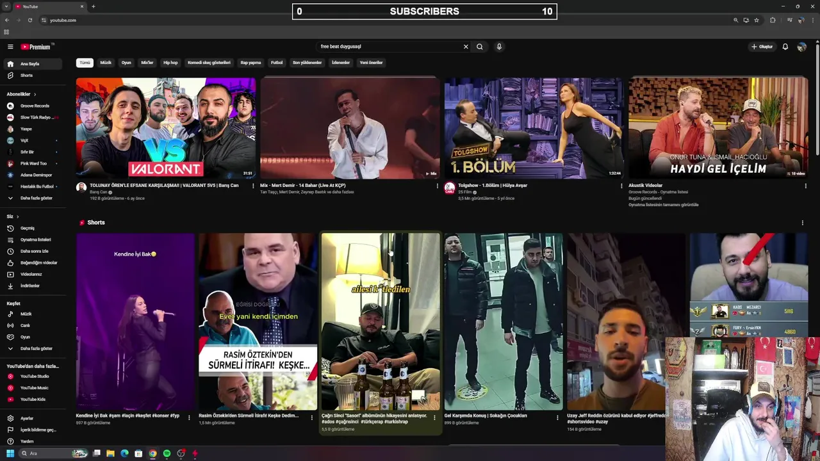This screenshot has height=461, width=820.
Task: Open the hamburger guide menu
Action: point(10,47)
